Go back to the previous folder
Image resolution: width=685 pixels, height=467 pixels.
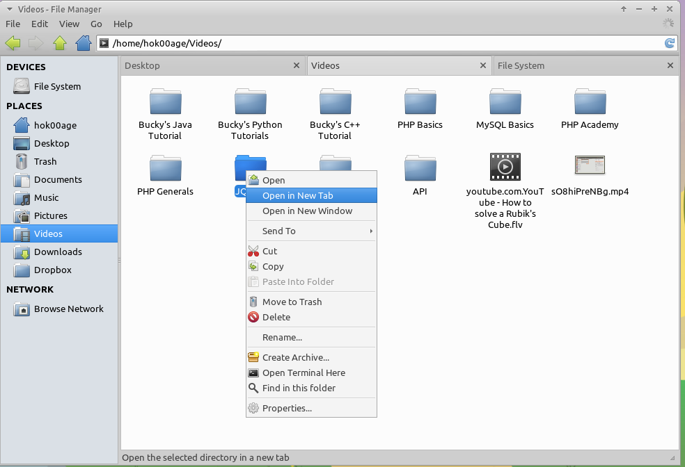(x=13, y=42)
